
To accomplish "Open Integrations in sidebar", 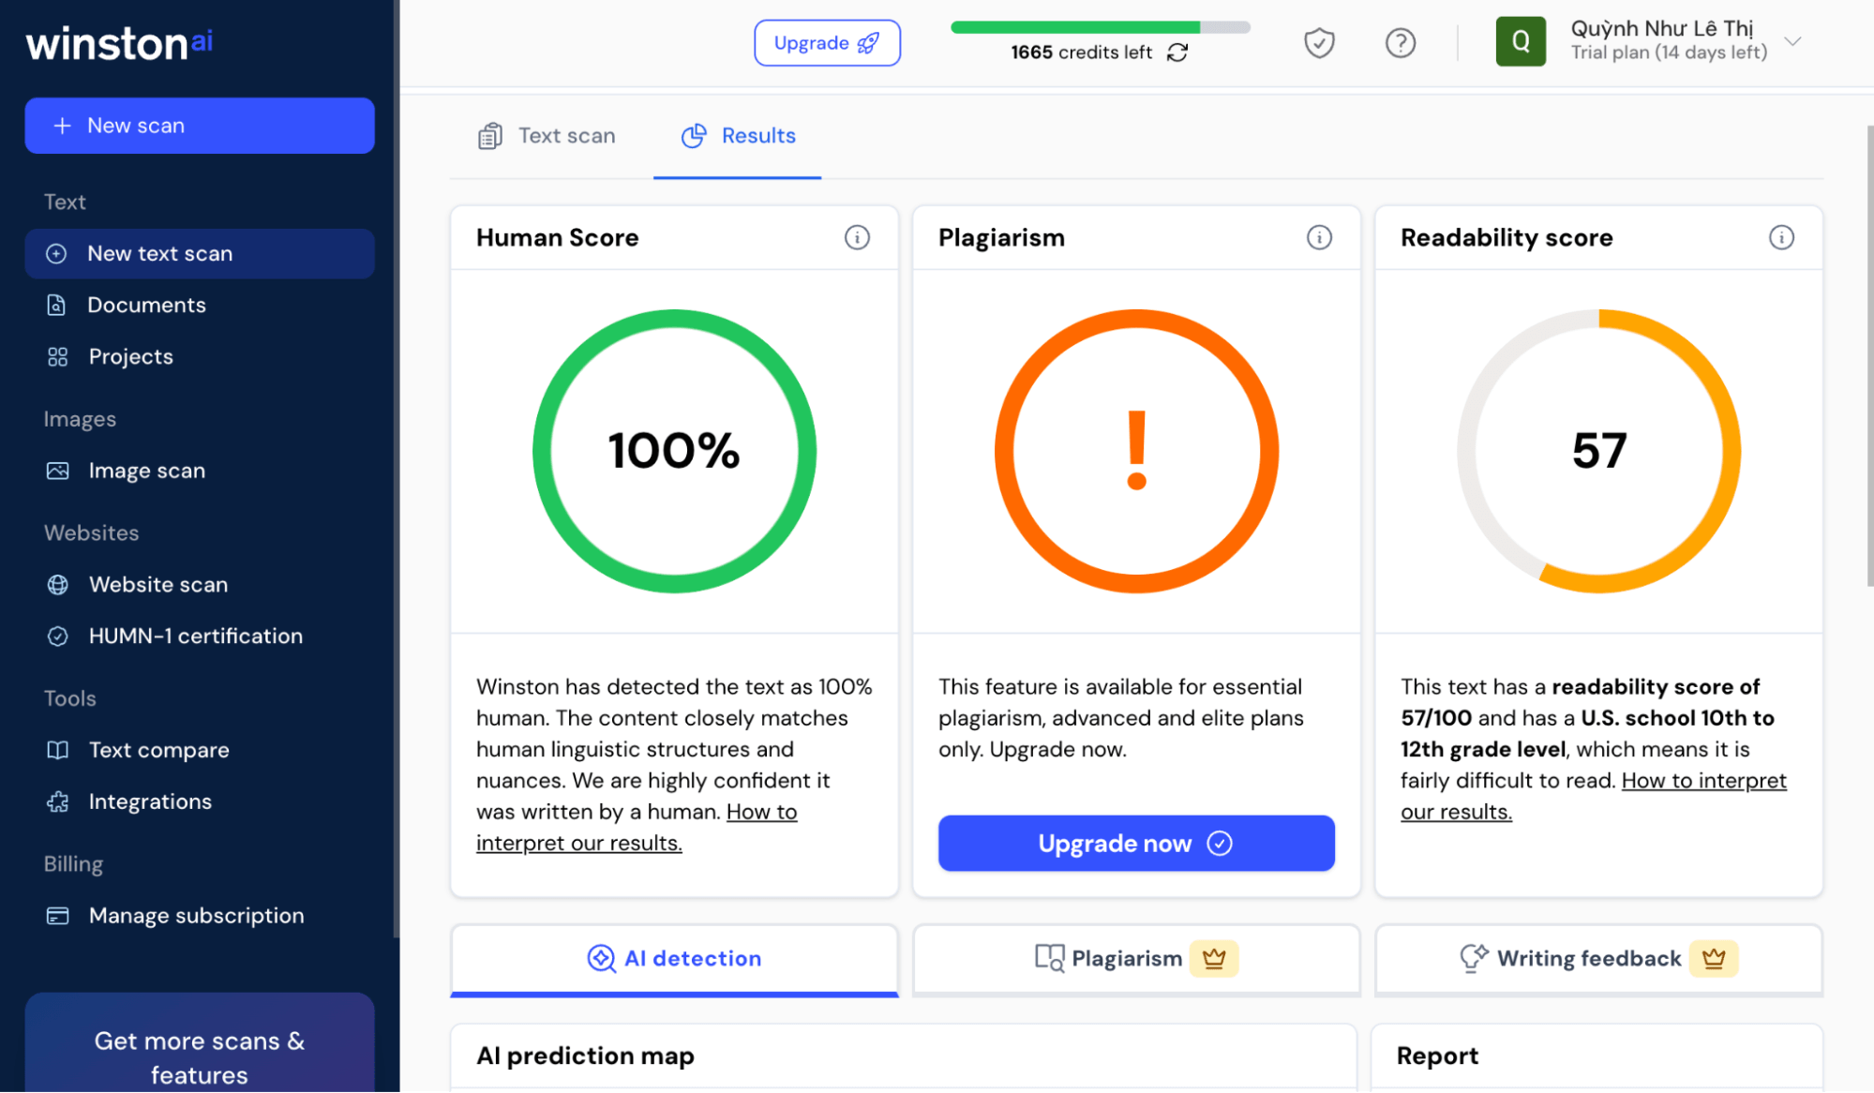I will [200, 801].
